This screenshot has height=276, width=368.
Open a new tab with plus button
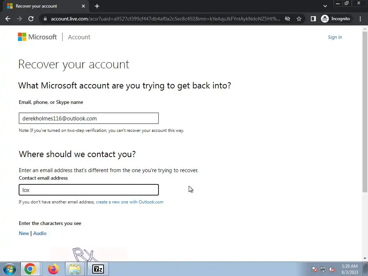[x=97, y=6]
